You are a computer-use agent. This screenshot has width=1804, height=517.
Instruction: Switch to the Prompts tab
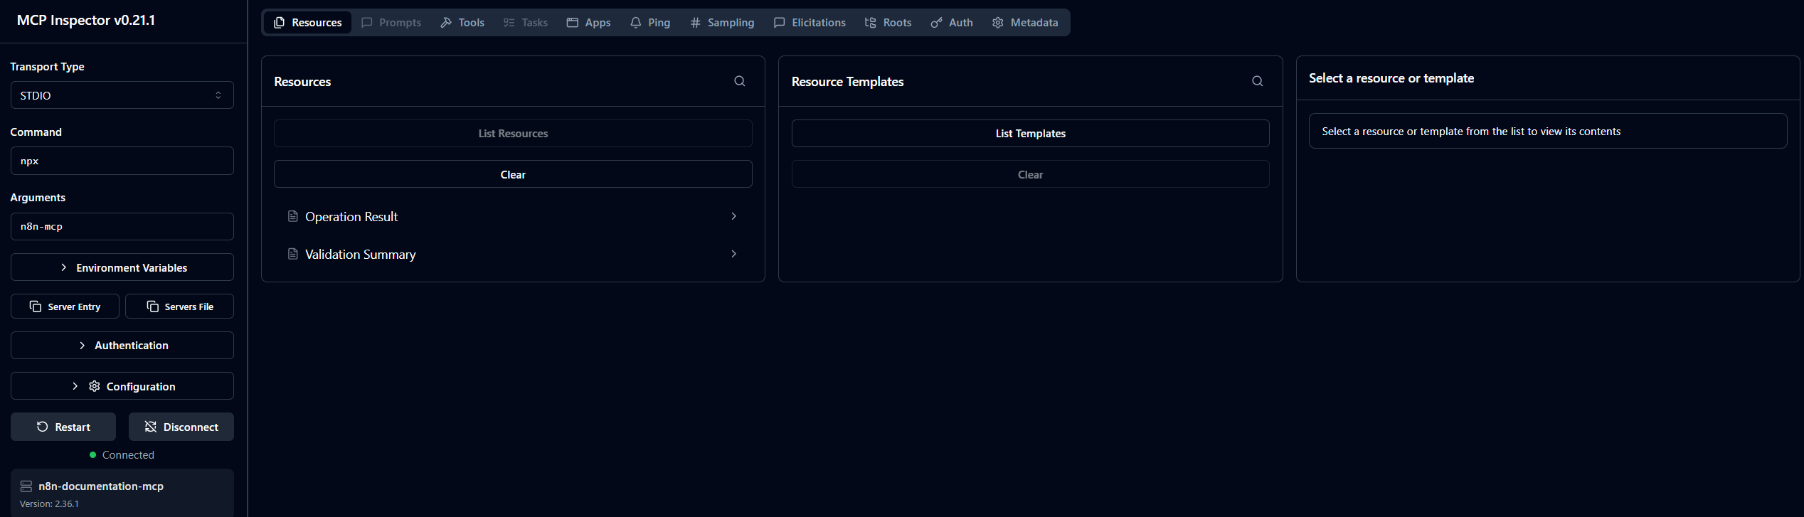pos(391,23)
